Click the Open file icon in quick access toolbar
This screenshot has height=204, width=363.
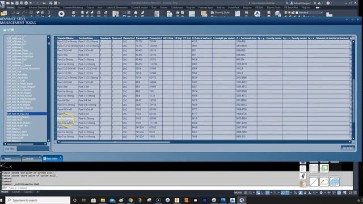(x=12, y=3)
